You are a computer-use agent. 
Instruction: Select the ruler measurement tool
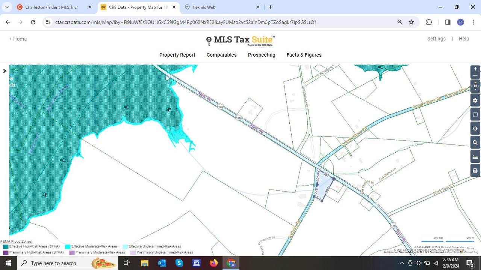tap(475, 157)
